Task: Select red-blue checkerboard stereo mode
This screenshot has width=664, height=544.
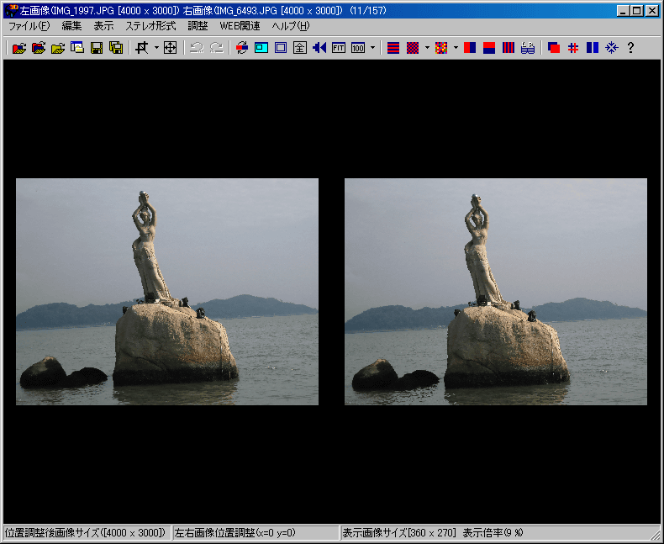Action: pos(413,47)
